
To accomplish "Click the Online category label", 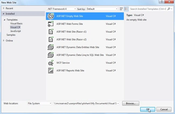I will 9,41.
